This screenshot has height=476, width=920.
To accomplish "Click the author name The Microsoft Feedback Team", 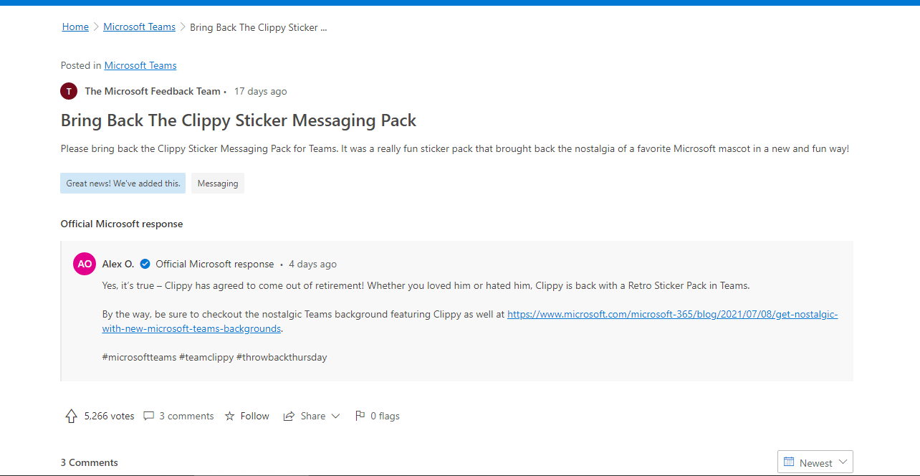I will pos(153,91).
